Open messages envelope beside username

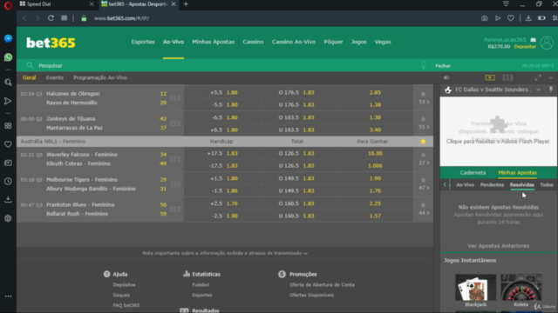click(x=533, y=40)
